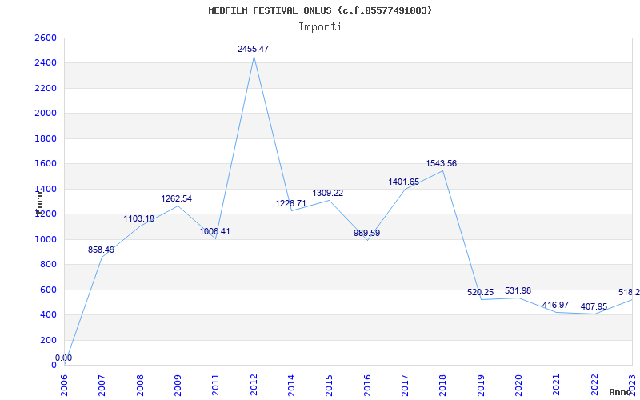
Task: Click y-axis tick 400
Action: 48,315
